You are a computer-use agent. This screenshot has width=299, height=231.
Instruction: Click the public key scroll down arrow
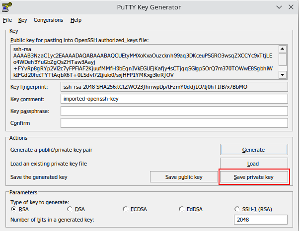[283, 75]
